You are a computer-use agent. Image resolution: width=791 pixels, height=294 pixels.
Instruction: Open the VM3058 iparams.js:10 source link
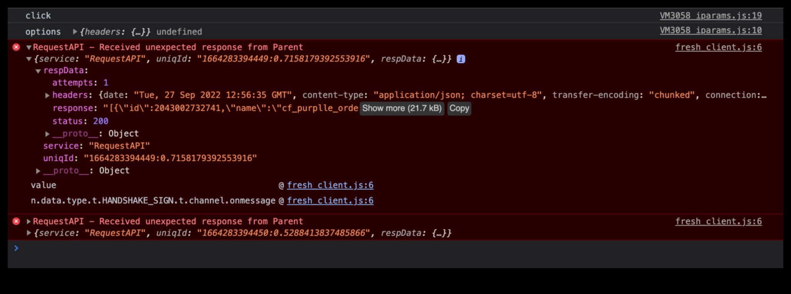tap(711, 30)
